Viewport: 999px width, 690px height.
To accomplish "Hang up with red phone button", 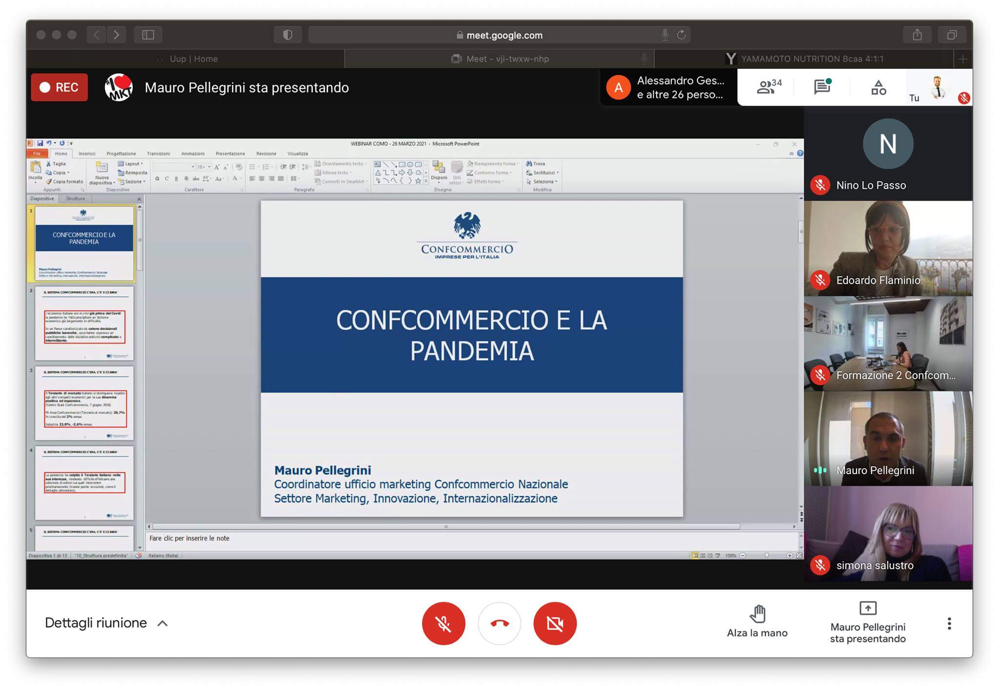I will pyautogui.click(x=499, y=623).
